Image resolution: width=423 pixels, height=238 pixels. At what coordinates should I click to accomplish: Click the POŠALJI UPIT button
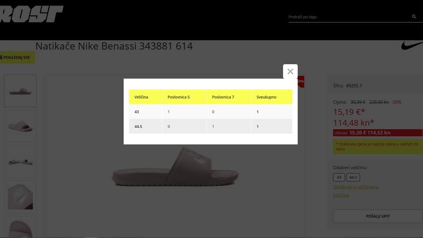[378, 216]
